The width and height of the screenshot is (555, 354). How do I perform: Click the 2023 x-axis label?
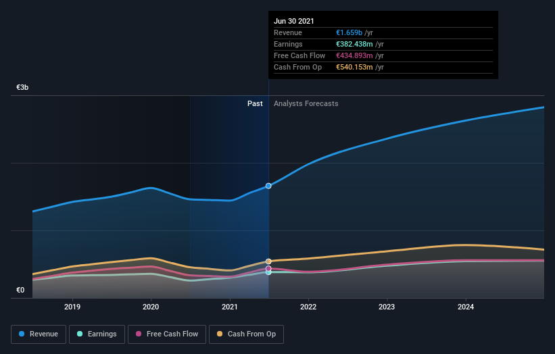coord(387,307)
